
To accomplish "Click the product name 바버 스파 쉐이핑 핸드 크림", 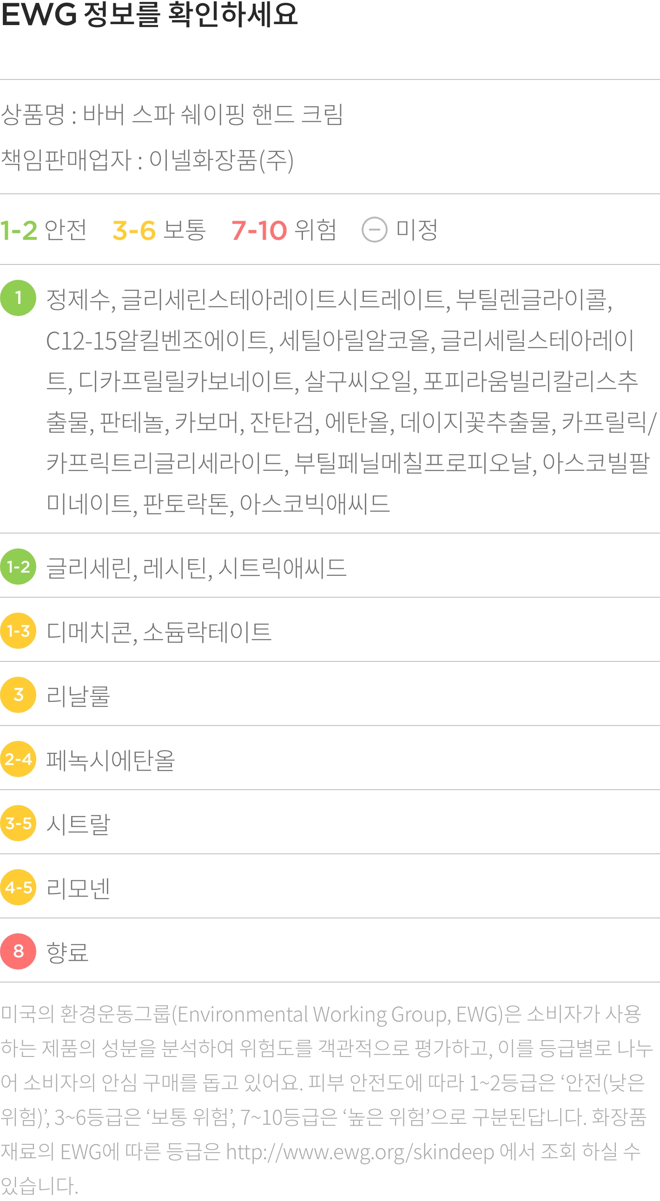I will click(213, 114).
